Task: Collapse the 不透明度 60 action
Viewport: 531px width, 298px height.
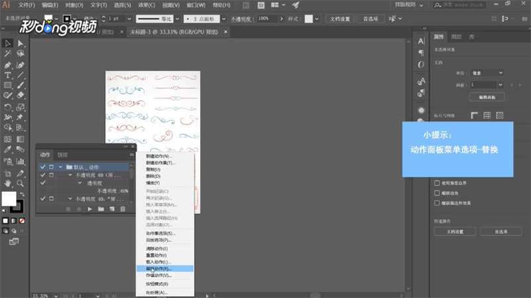Action: [70, 175]
